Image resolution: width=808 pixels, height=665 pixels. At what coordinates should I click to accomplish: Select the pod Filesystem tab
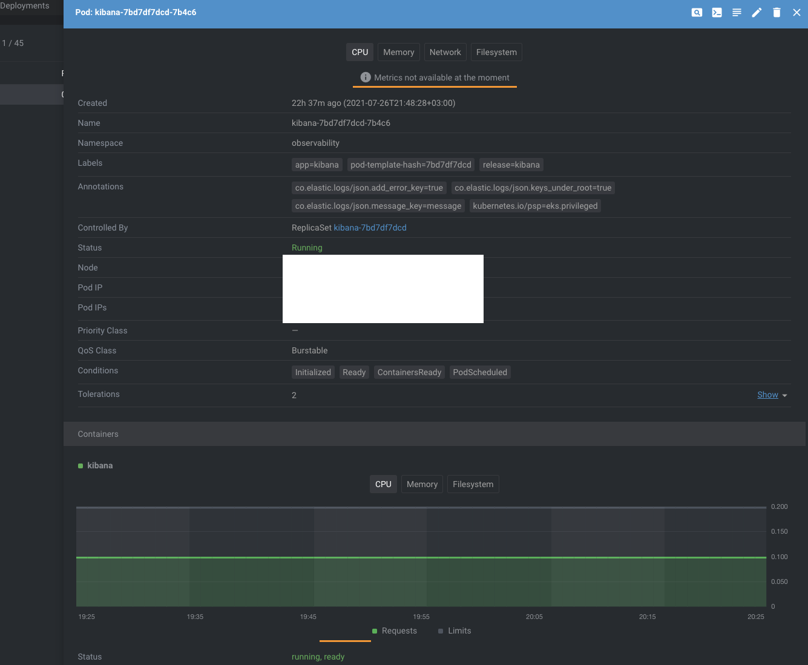click(x=496, y=52)
